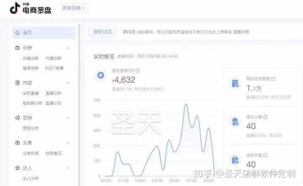The height and width of the screenshot is (186, 303).
Task: Open 代播诊断 page
Action: point(53,58)
